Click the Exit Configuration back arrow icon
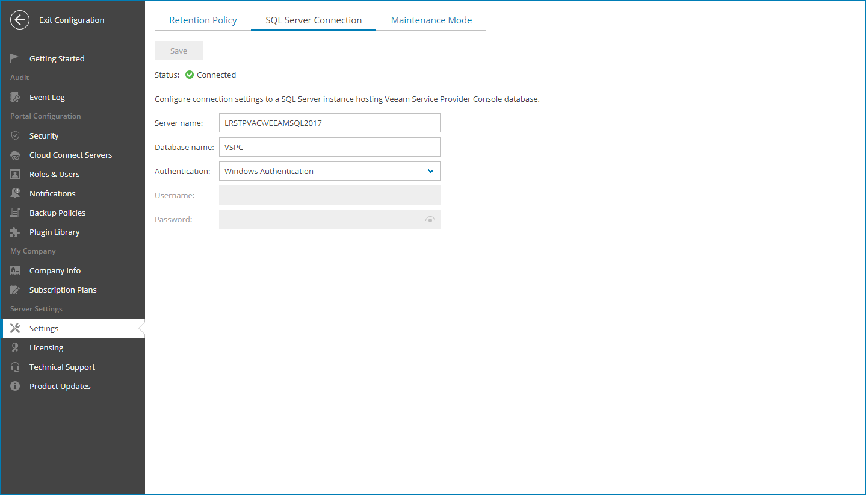The image size is (866, 495). 20,20
